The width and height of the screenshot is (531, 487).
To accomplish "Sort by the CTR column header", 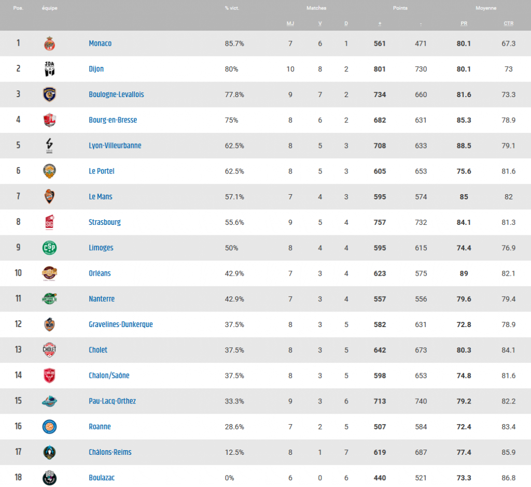I will pos(508,23).
